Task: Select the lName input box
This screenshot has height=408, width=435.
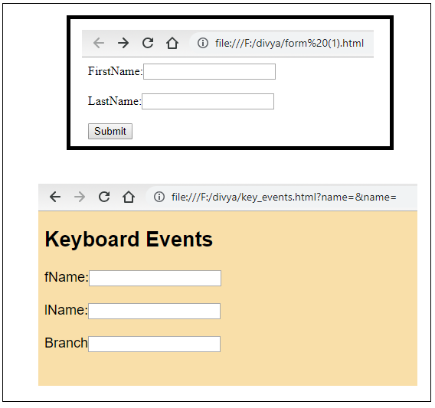Action: 154,312
